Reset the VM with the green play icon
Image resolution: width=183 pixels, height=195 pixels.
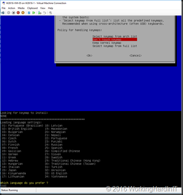(x=34, y=13)
